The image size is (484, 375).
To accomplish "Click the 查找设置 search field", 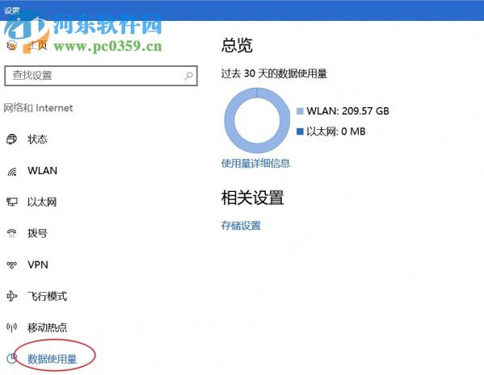I will coord(101,76).
